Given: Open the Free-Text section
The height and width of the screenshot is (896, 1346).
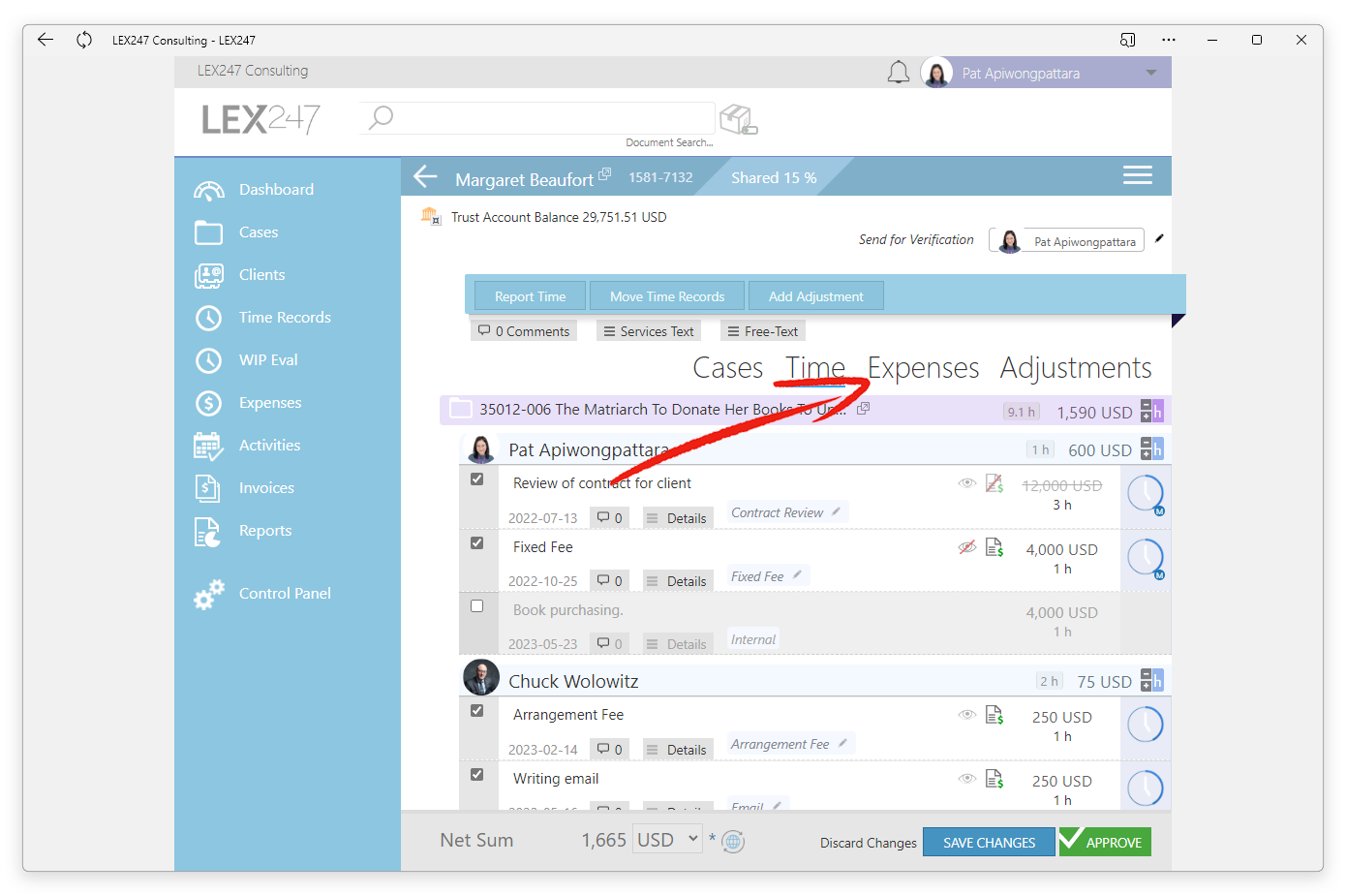Looking at the screenshot, I should tap(763, 331).
